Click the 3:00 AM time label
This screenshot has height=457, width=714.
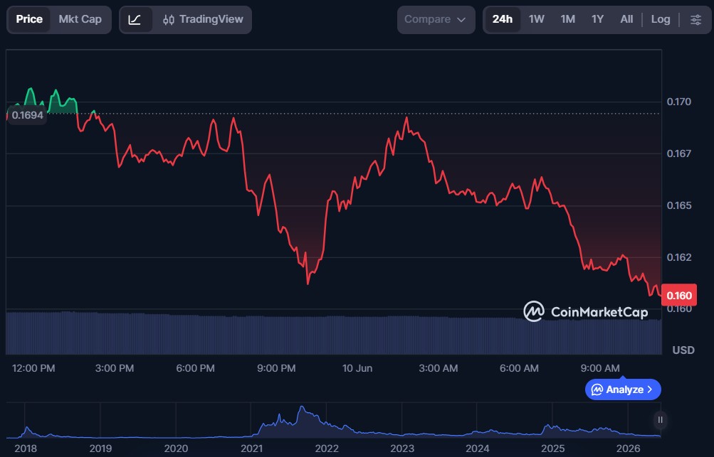(439, 368)
